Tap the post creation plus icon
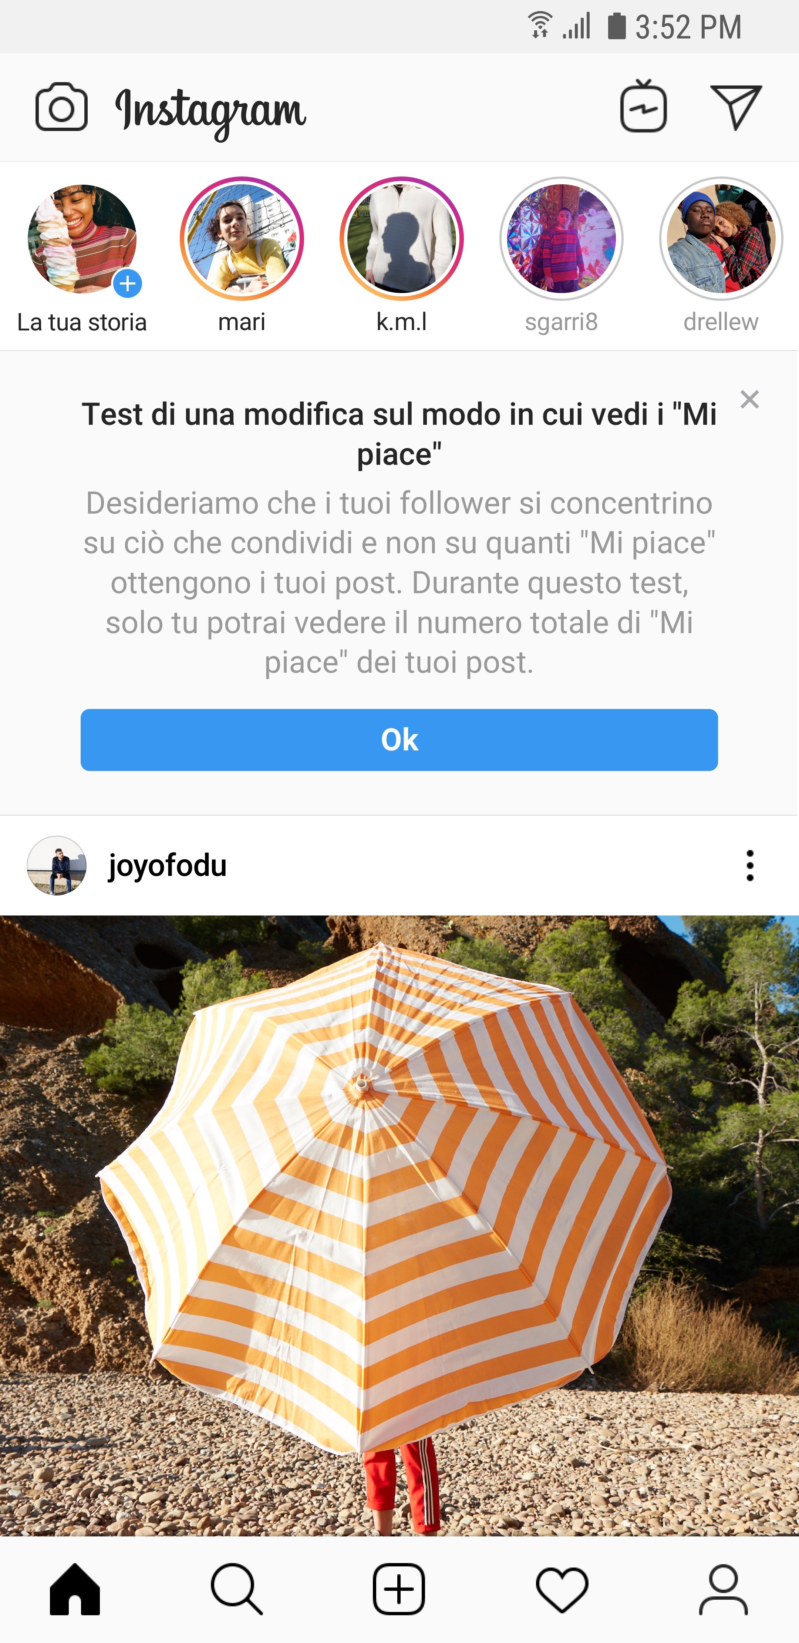The height and width of the screenshot is (1643, 799). pos(399,1597)
